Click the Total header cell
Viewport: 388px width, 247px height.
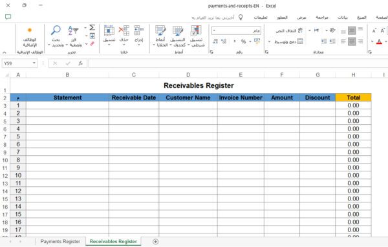353,98
